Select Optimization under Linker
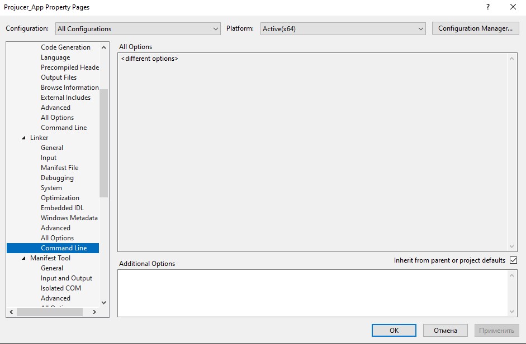 tap(60, 198)
